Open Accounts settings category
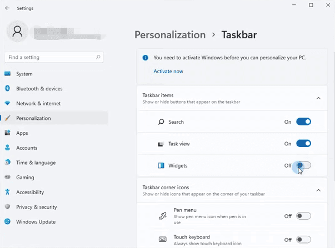Screen dimensions: 335x248 click(54, 148)
